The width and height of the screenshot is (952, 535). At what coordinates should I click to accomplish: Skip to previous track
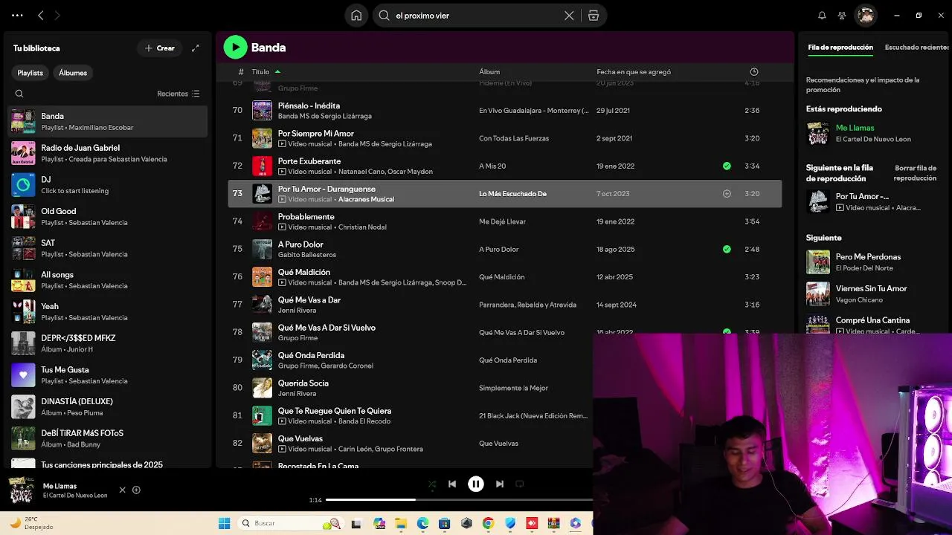452,484
